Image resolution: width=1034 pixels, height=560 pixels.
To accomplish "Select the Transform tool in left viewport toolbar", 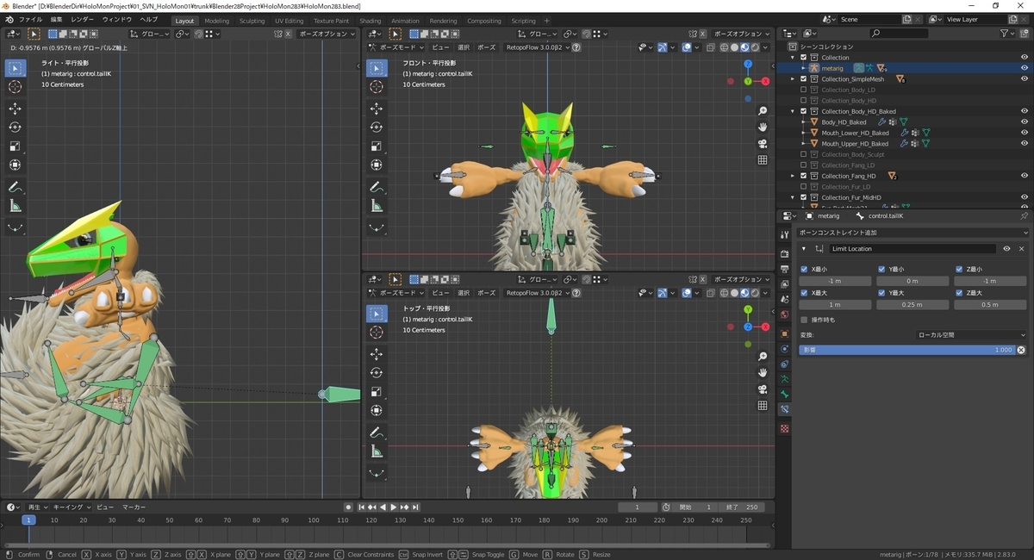I will click(15, 165).
